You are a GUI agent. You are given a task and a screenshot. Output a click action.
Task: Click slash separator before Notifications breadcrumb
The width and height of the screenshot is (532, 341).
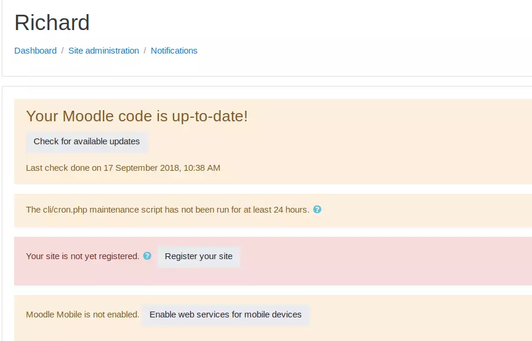pos(145,51)
